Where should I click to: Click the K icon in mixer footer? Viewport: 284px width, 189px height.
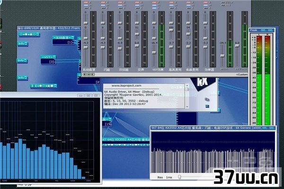point(93,74)
